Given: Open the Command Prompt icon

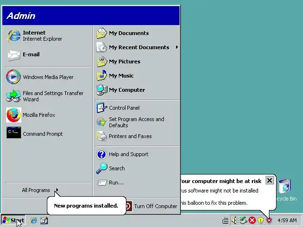Looking at the screenshot, I should click(x=14, y=132).
